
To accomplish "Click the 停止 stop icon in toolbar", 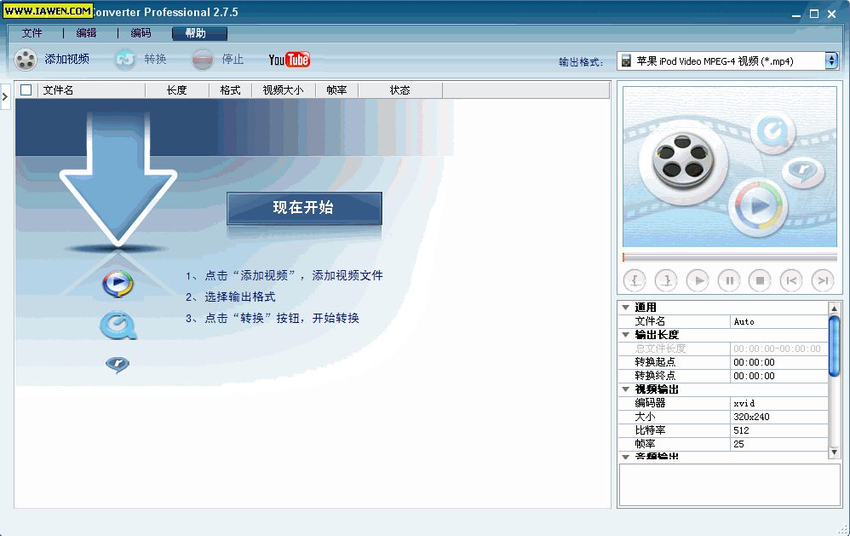I will (202, 60).
